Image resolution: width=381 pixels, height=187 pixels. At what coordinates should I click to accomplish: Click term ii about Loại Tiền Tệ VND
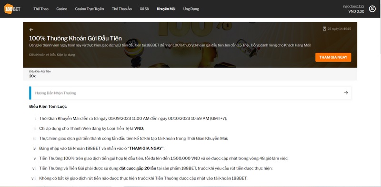click(x=91, y=128)
